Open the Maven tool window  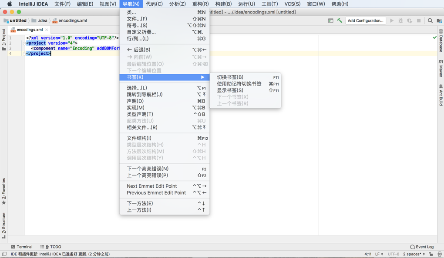pyautogui.click(x=441, y=68)
